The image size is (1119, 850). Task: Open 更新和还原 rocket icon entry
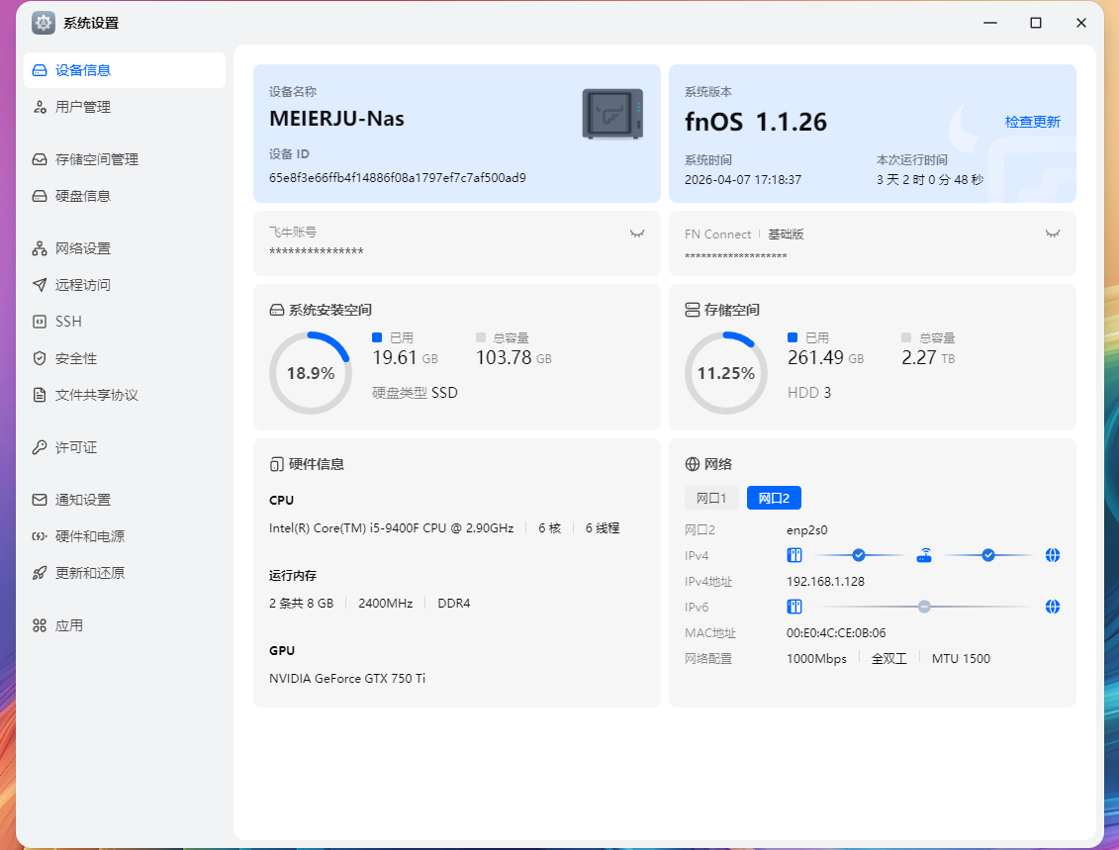coord(40,573)
